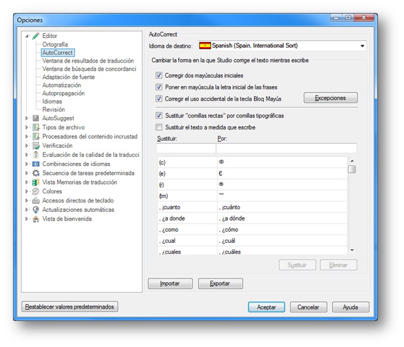Image resolution: width=404 pixels, height=347 pixels.
Task: Select Idiomas under Editor
Action: [52, 102]
